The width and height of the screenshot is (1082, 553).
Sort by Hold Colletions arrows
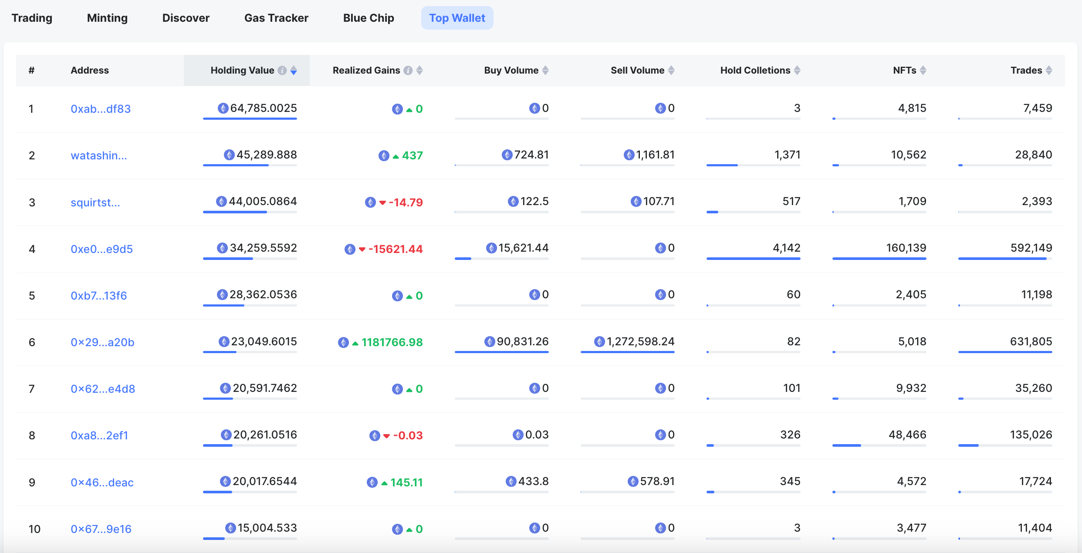coord(797,71)
